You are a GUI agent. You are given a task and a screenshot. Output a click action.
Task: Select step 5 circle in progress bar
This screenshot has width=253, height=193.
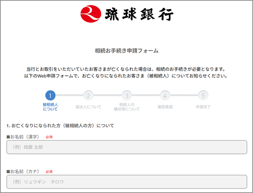coord(203,95)
